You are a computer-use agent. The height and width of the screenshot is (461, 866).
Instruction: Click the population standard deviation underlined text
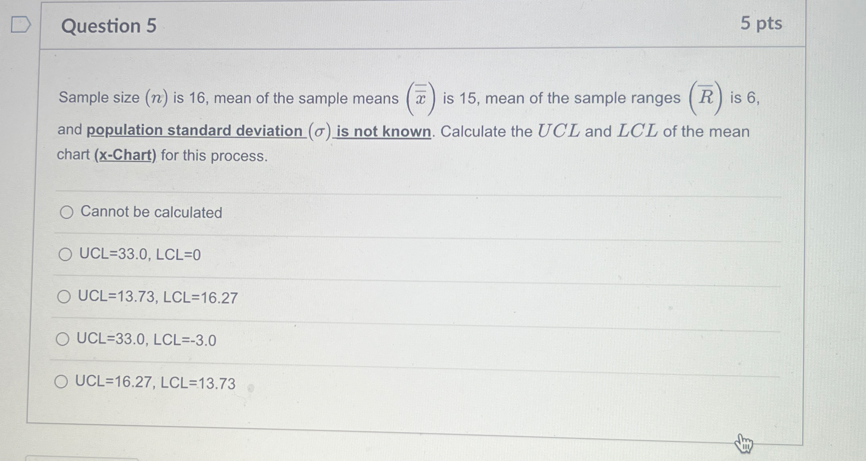(194, 131)
